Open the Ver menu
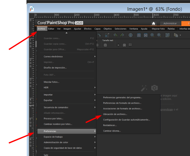 click(59, 29)
